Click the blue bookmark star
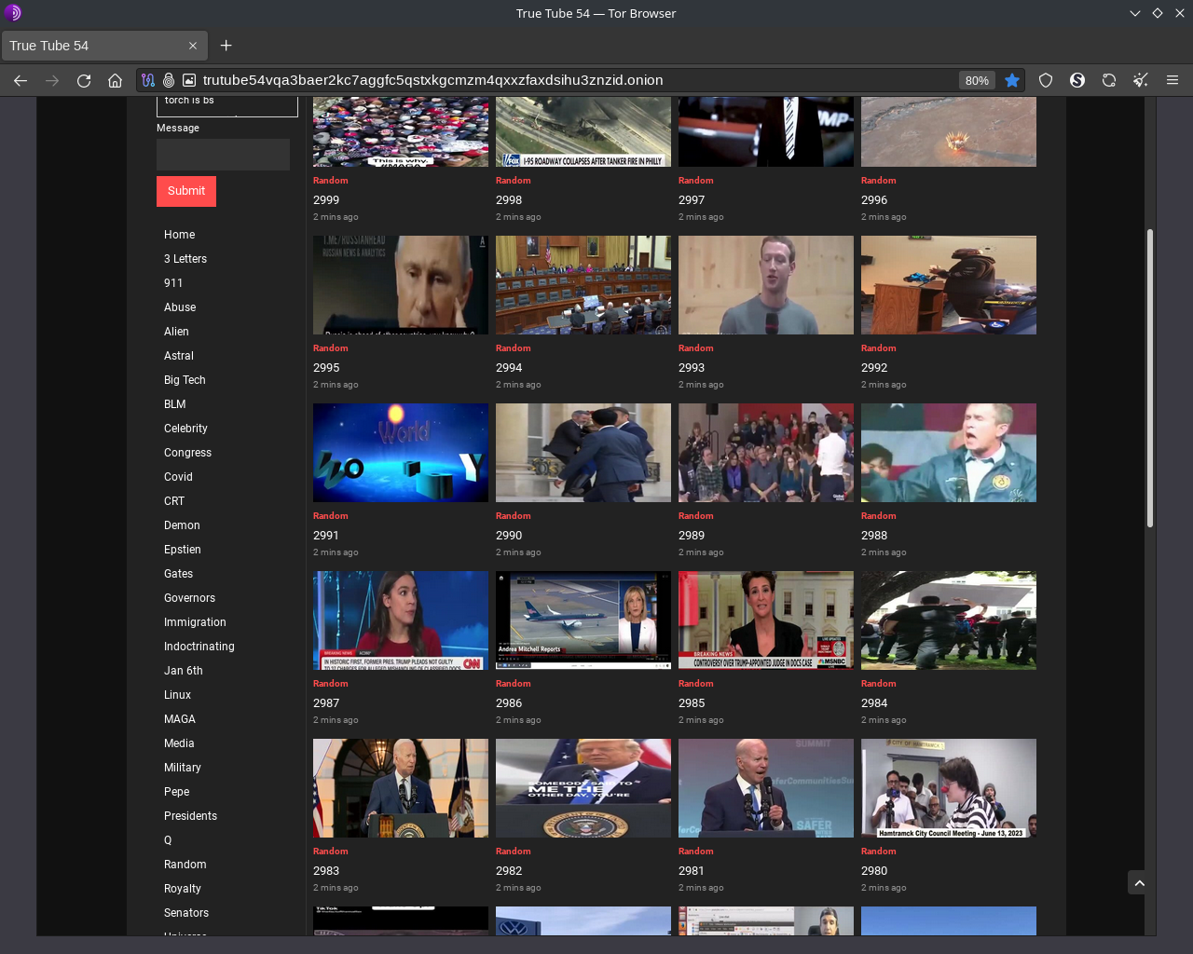Image resolution: width=1193 pixels, height=954 pixels. click(x=1012, y=80)
